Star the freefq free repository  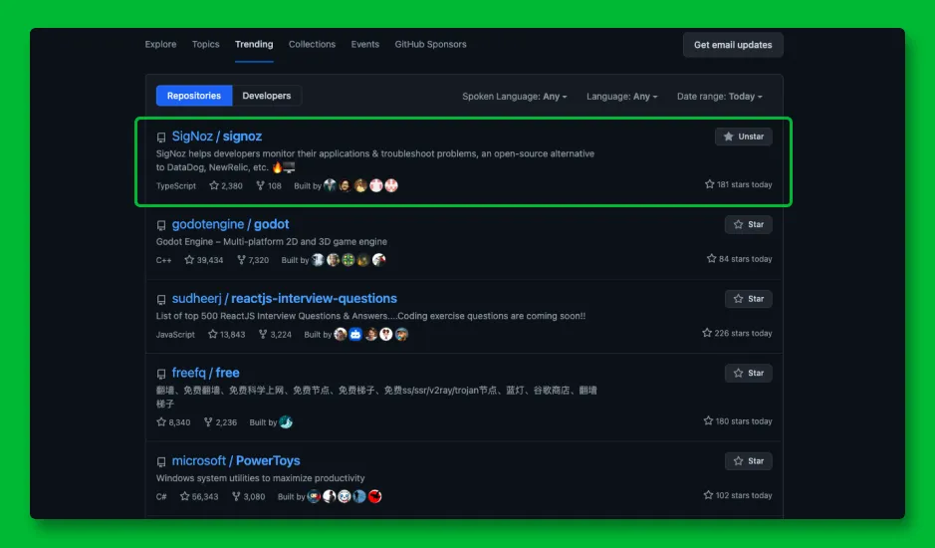click(749, 373)
